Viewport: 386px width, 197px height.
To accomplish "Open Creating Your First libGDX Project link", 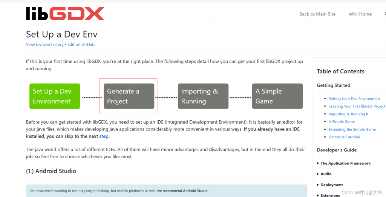I will (357, 106).
